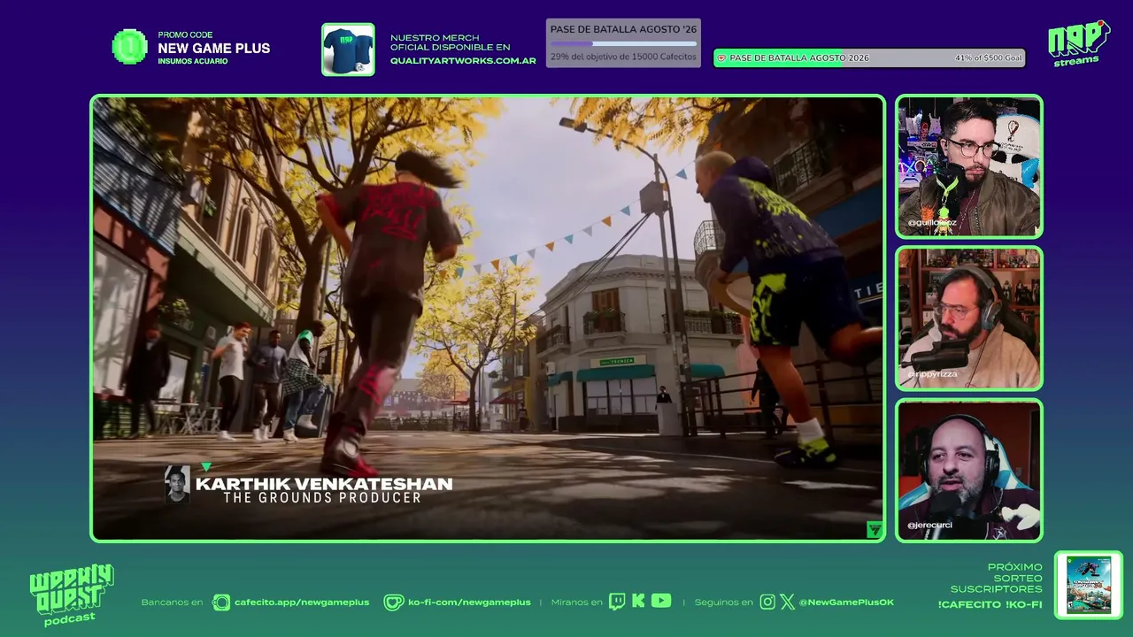1133x637 pixels.
Task: Click the Bancanos en label
Action: click(x=172, y=602)
